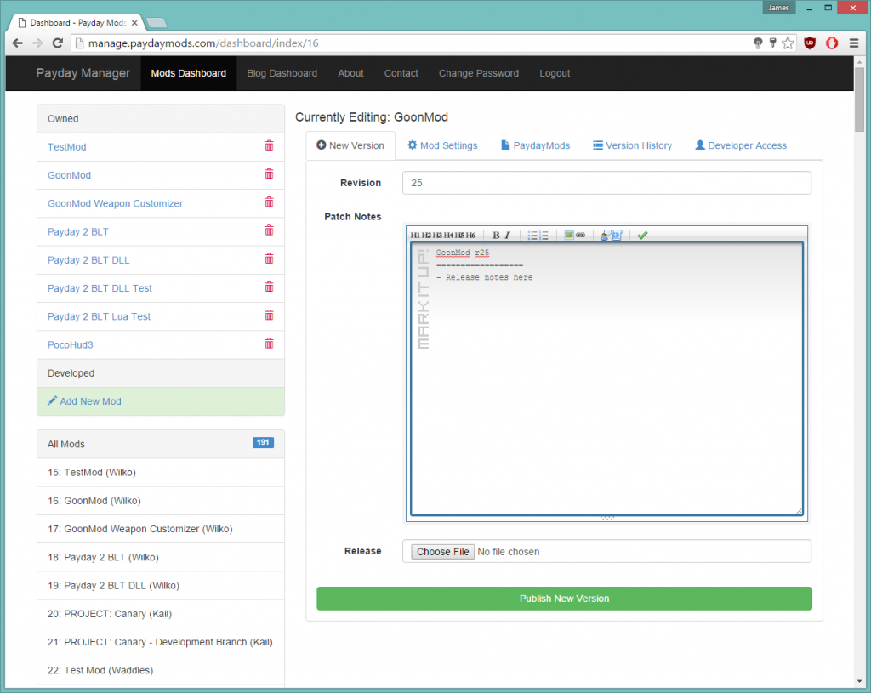Remove PocoHud3 using its trash icon
871x693 pixels.
pos(269,344)
